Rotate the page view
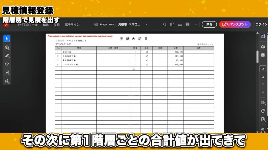268x150 pixels. (x=263, y=111)
